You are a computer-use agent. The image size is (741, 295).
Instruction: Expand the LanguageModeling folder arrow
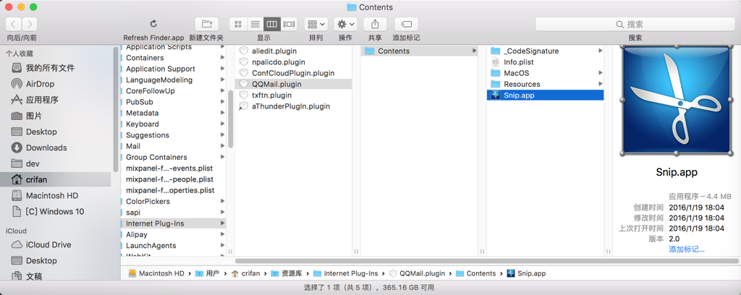pyautogui.click(x=222, y=80)
